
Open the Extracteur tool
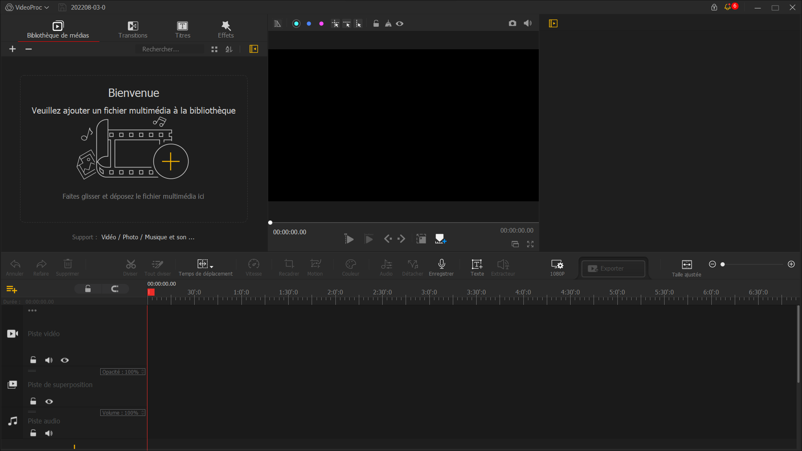[503, 268]
